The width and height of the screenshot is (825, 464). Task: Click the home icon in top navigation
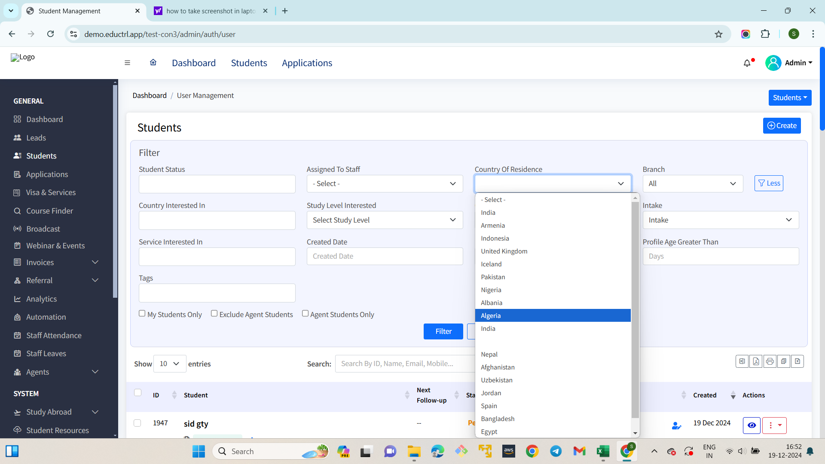coord(153,63)
